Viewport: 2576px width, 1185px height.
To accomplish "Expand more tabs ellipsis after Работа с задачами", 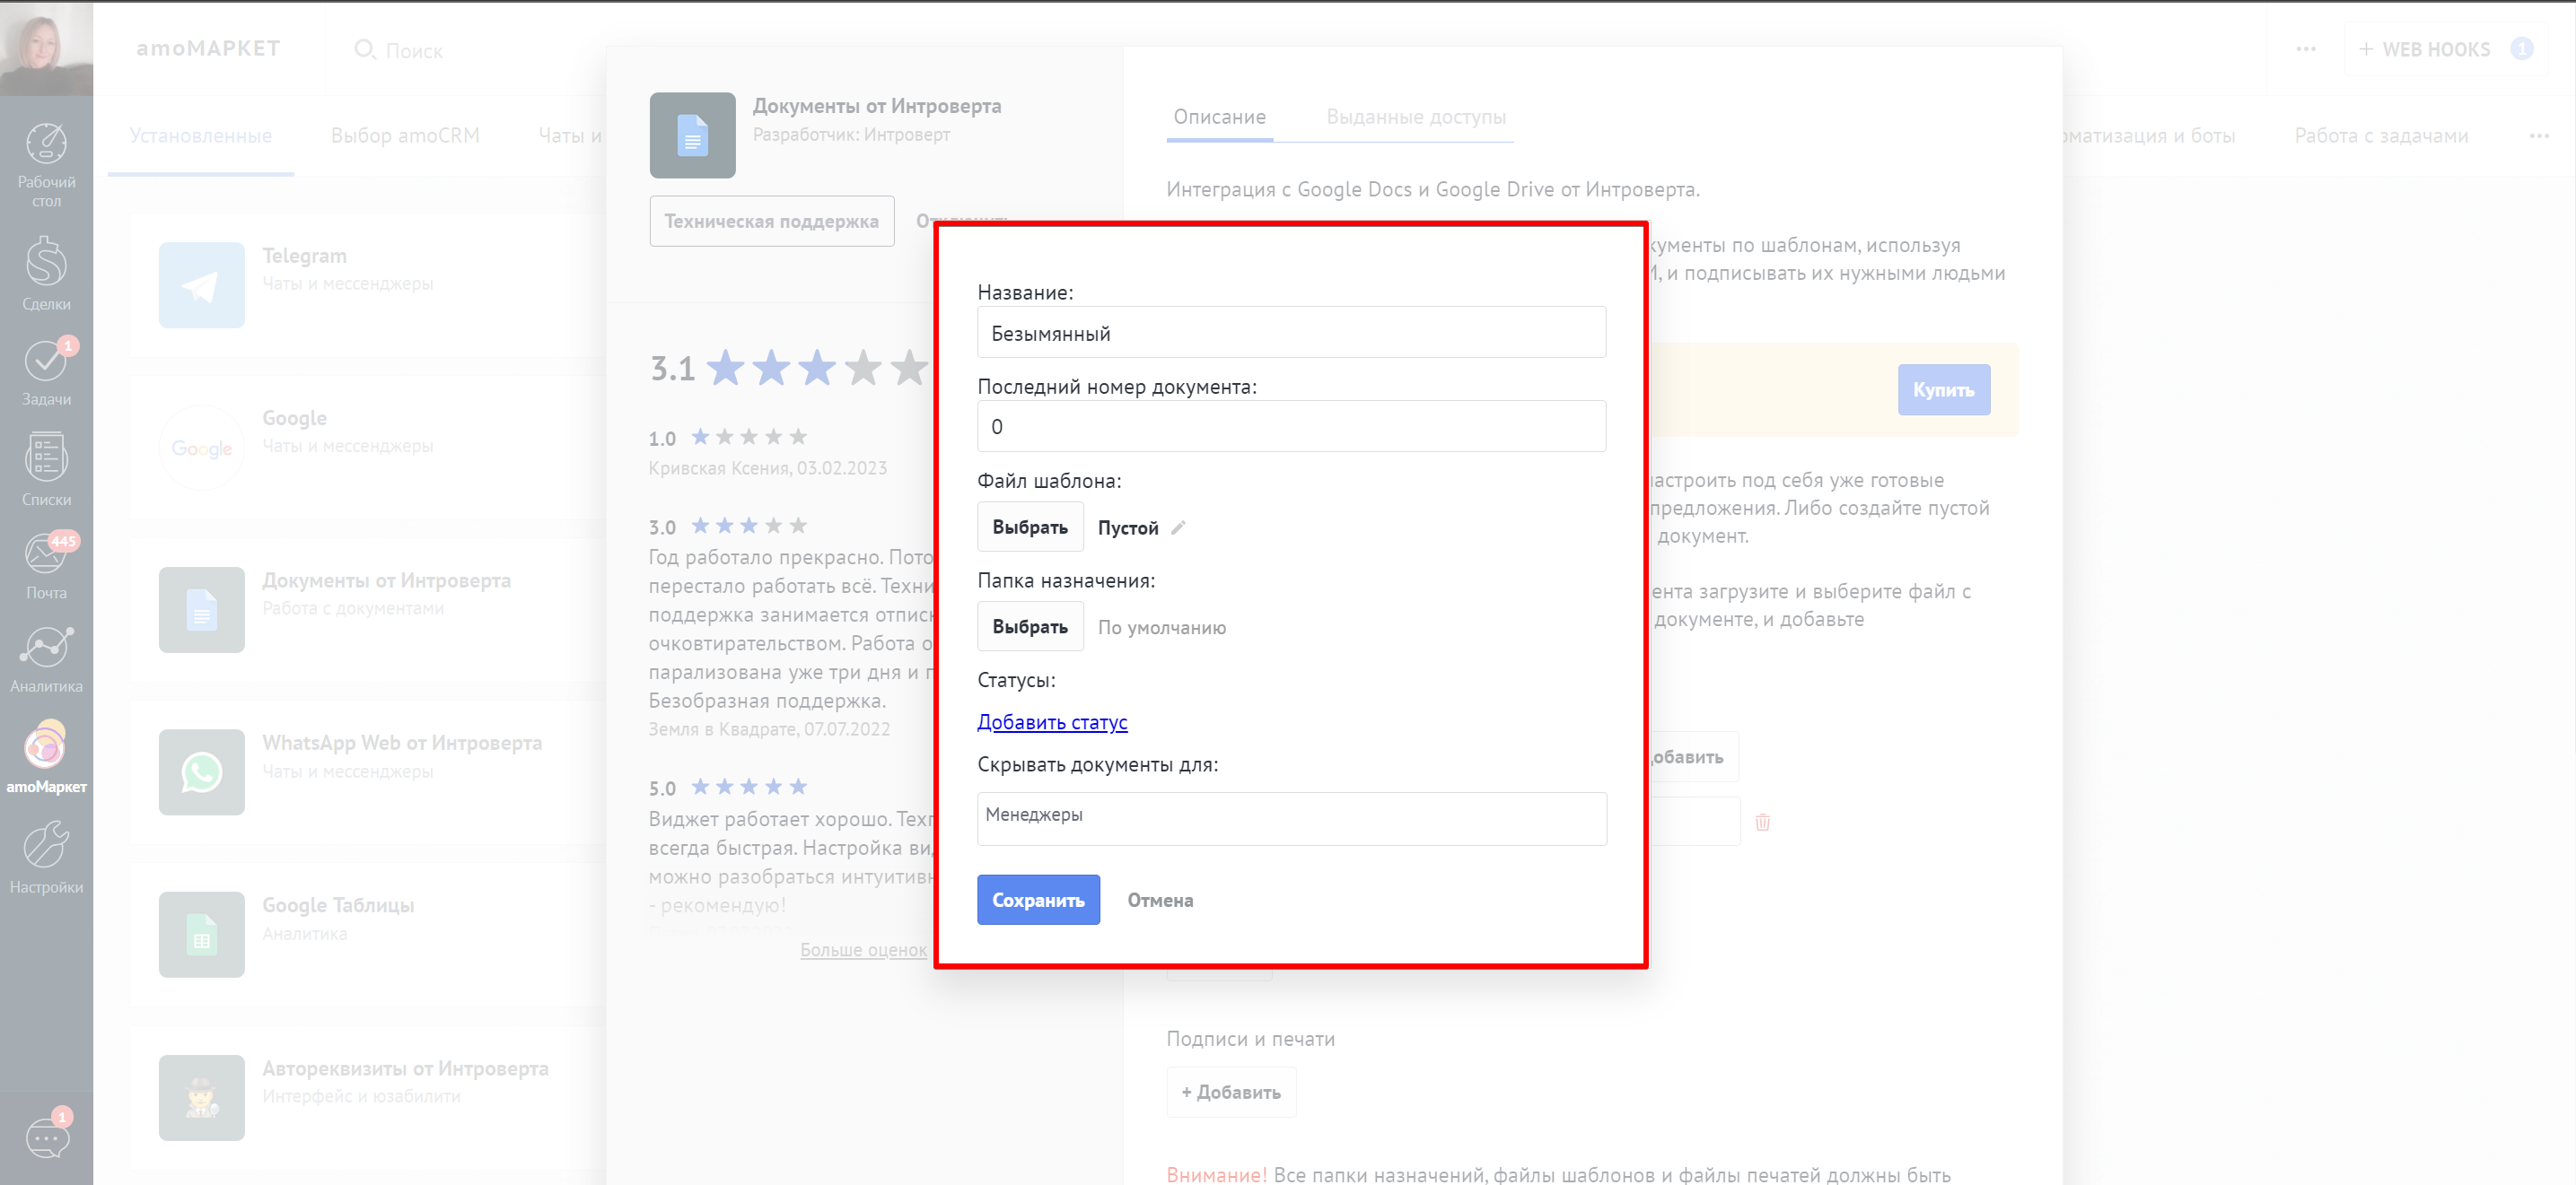I will tap(2539, 135).
